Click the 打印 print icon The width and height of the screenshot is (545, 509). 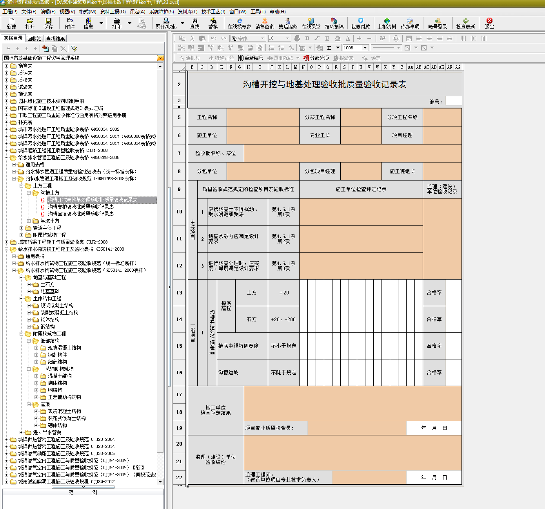(116, 23)
